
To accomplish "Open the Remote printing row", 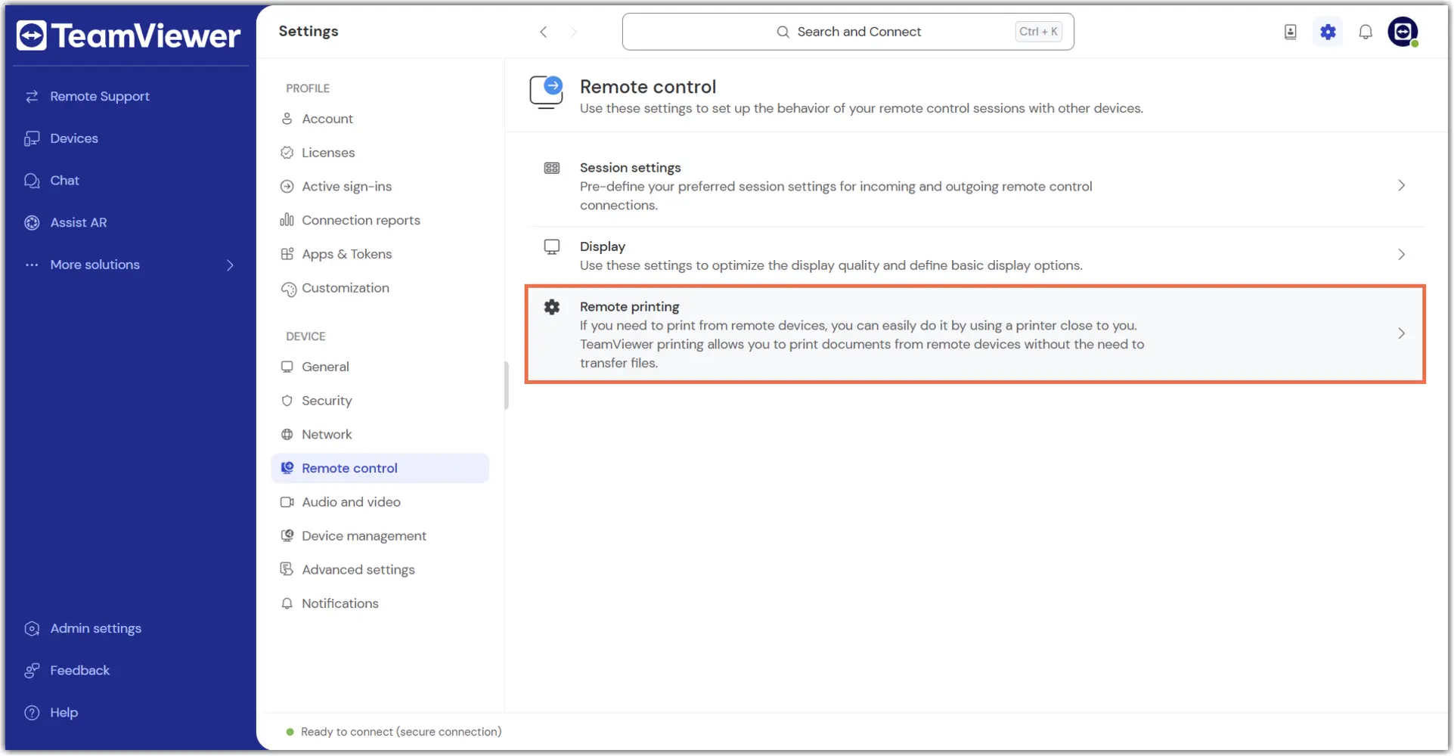I will pyautogui.click(x=975, y=334).
